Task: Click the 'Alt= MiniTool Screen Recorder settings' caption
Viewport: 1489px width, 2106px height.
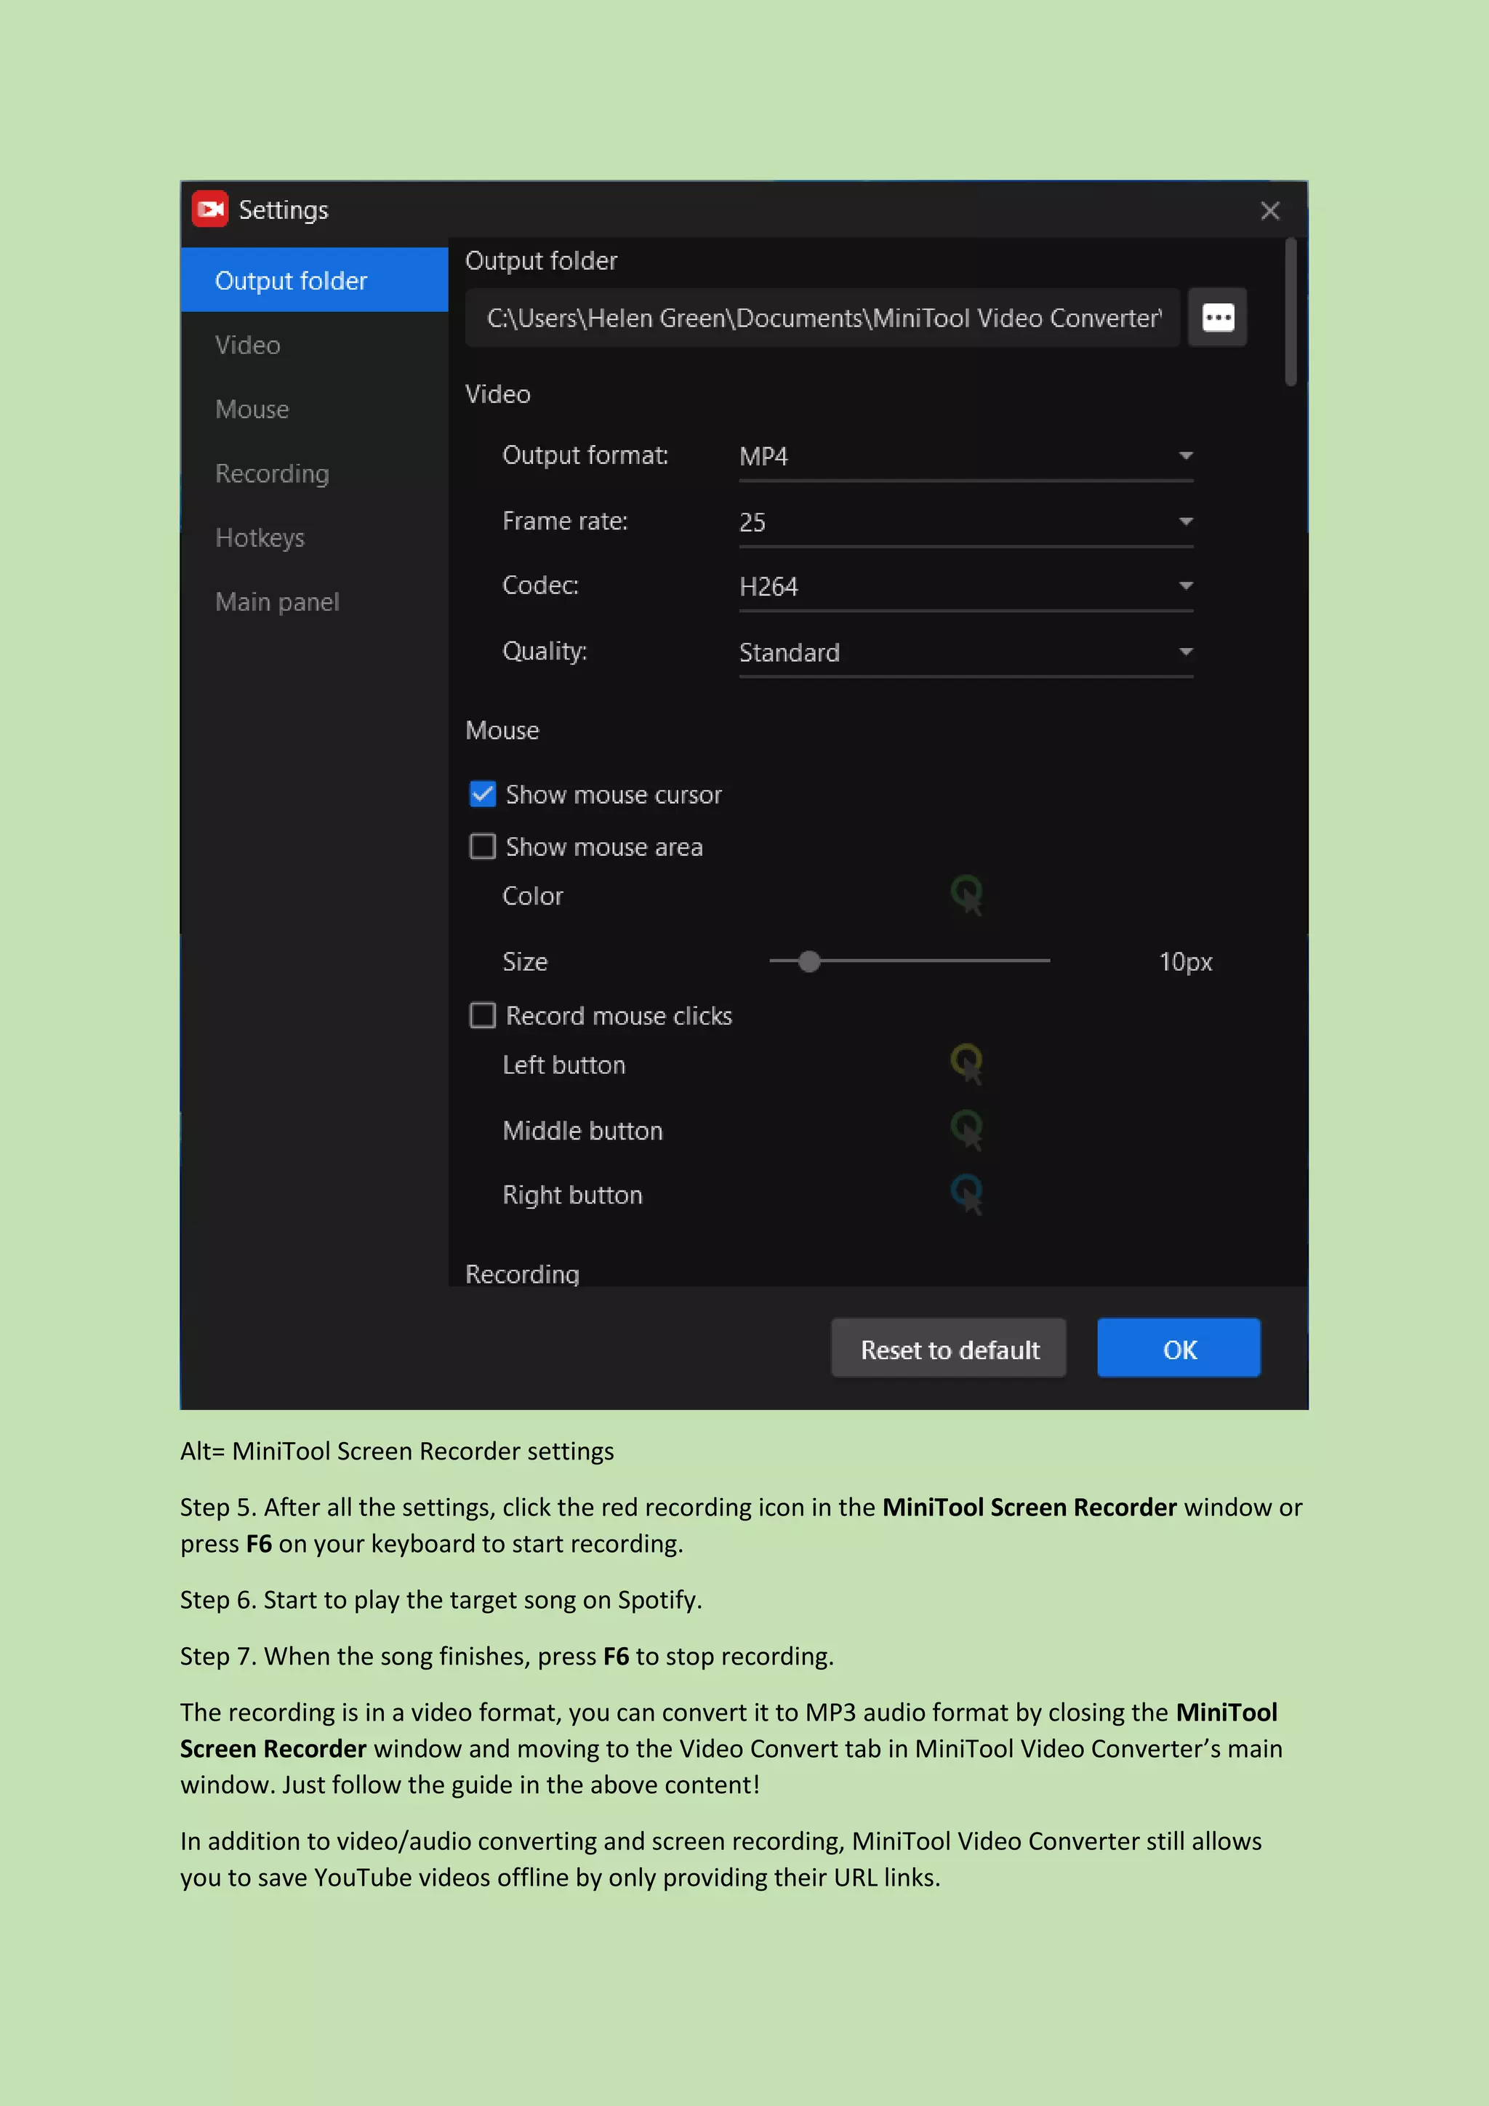Action: [x=397, y=1451]
